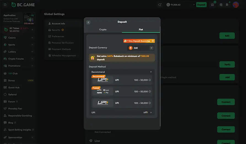The height and width of the screenshot is (144, 246).
Task: Open the notifications bell icon
Action: coord(227,5)
